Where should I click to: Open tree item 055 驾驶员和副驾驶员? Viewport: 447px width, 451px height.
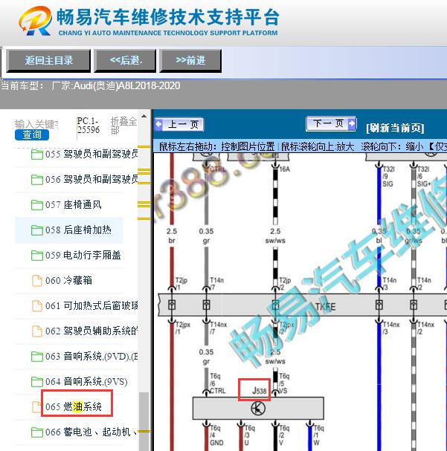(91, 154)
